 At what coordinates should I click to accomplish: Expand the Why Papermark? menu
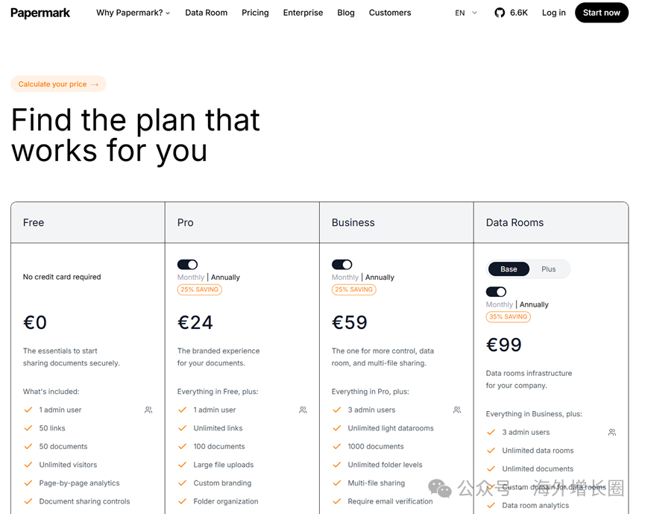pyautogui.click(x=133, y=13)
